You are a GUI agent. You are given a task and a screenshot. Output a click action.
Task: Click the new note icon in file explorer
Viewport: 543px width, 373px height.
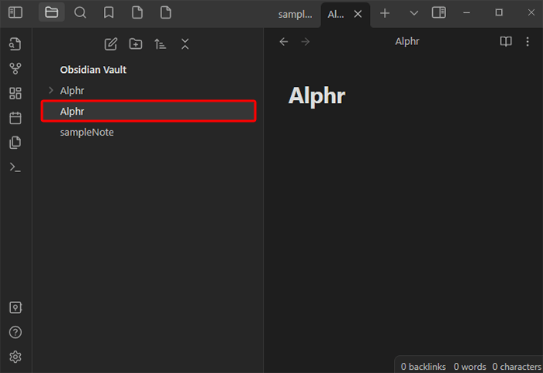(111, 43)
